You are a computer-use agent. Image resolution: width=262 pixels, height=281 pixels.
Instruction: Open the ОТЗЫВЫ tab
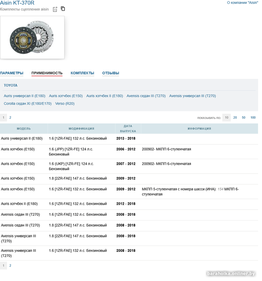[110, 73]
